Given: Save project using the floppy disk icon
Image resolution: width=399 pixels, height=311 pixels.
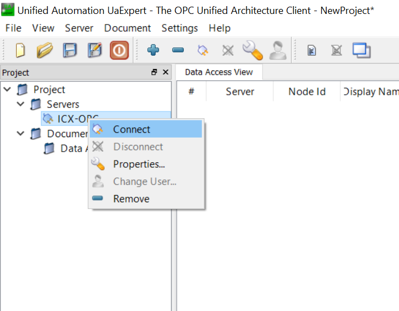Looking at the screenshot, I should click(x=70, y=51).
